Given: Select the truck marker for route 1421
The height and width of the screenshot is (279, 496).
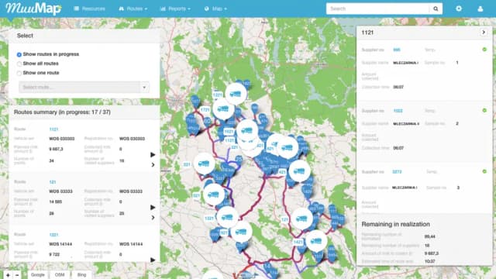Looking at the screenshot, I should click(316, 241).
